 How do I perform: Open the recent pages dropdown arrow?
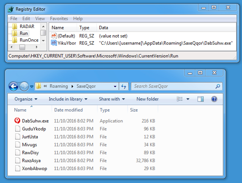(32, 87)
